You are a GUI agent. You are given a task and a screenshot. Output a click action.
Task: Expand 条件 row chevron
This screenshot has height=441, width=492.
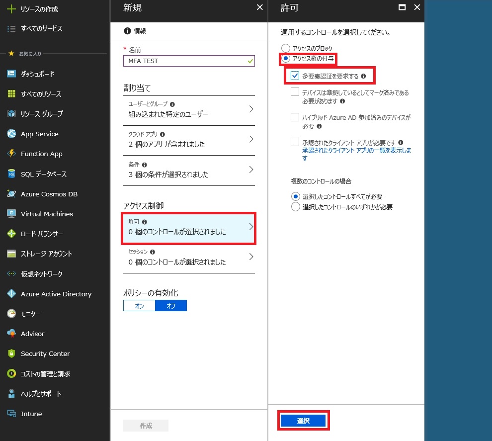[251, 170]
